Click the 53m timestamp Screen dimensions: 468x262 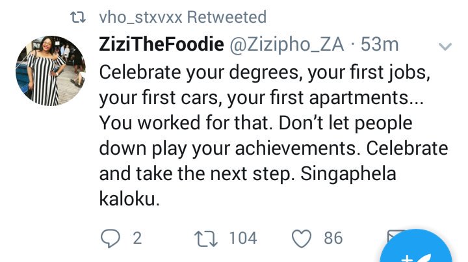click(x=380, y=44)
